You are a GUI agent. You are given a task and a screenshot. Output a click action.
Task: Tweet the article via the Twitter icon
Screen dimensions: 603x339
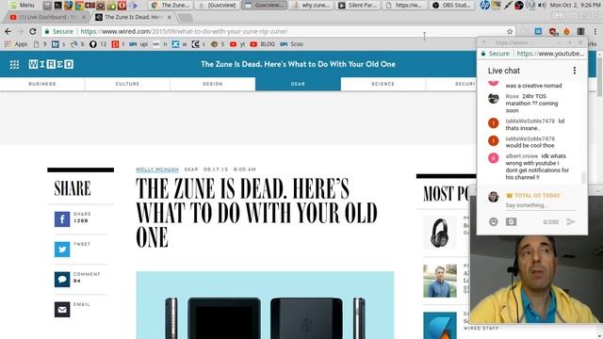[x=62, y=250]
